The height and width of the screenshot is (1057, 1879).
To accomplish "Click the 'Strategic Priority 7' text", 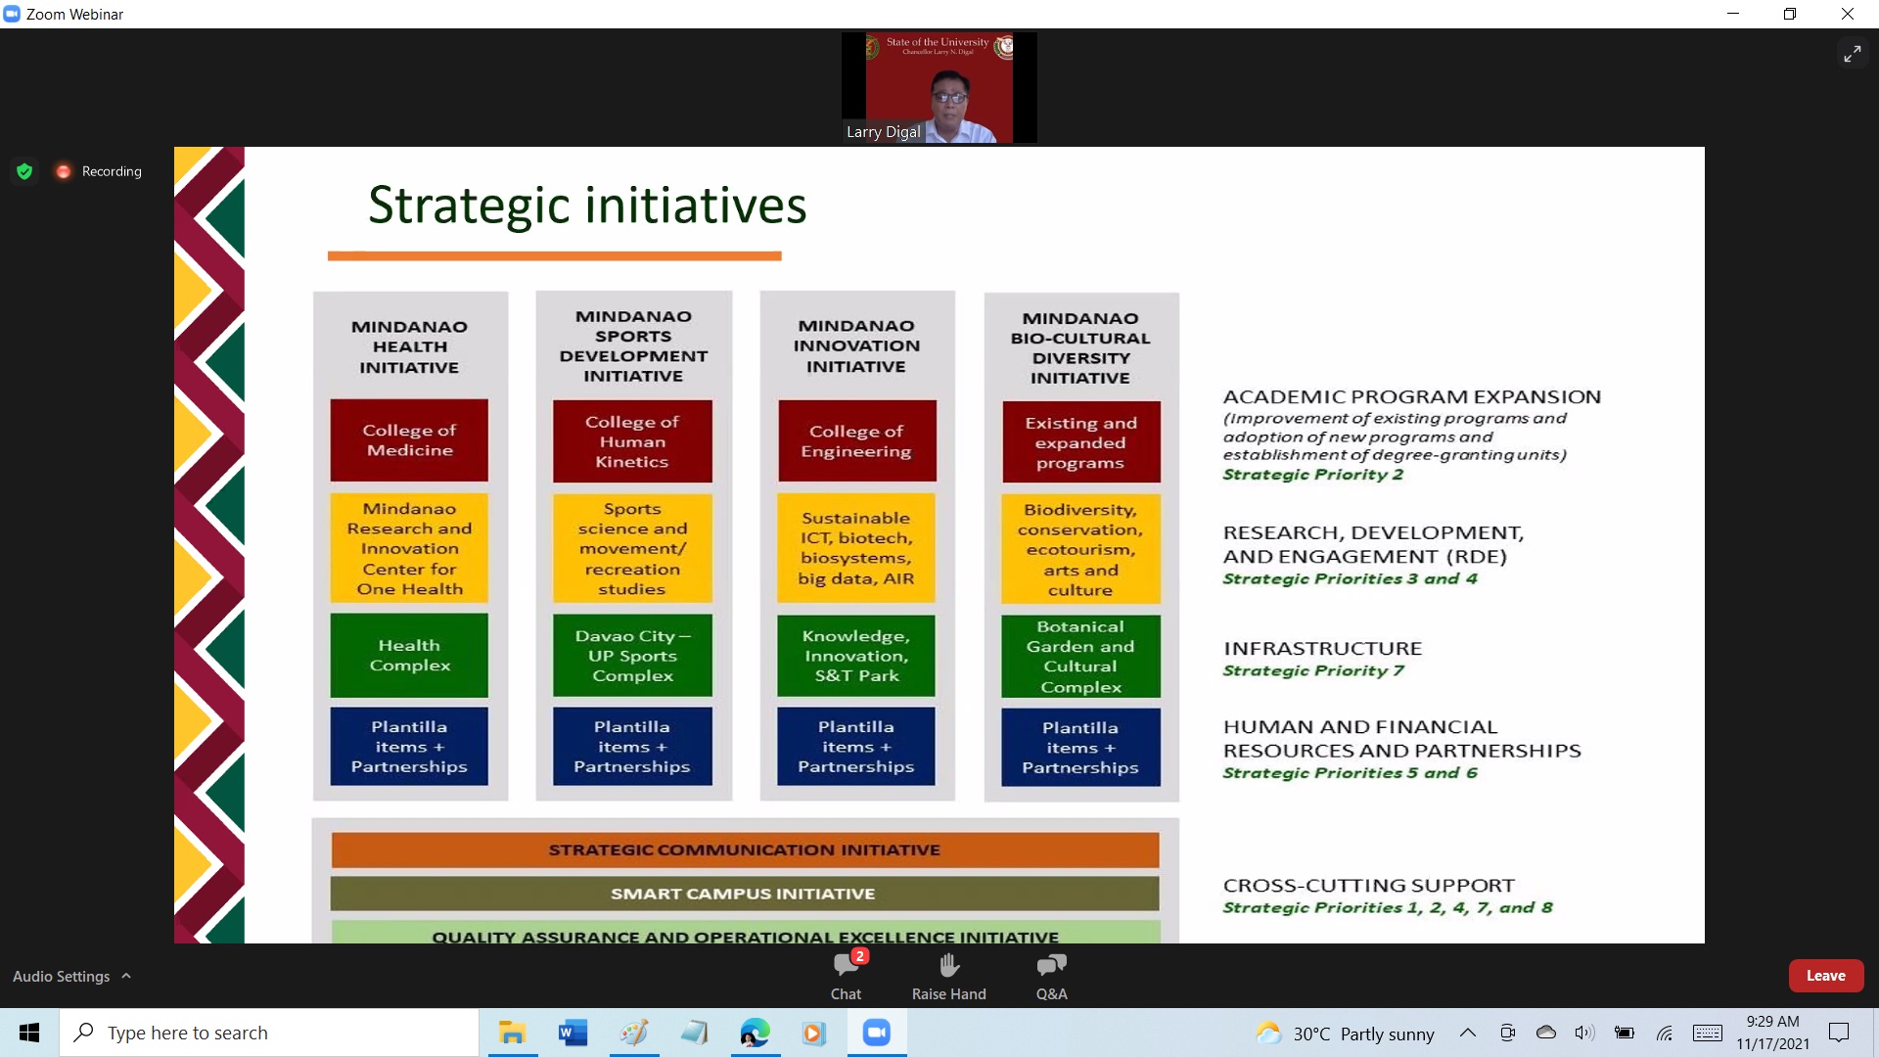I will pyautogui.click(x=1312, y=670).
